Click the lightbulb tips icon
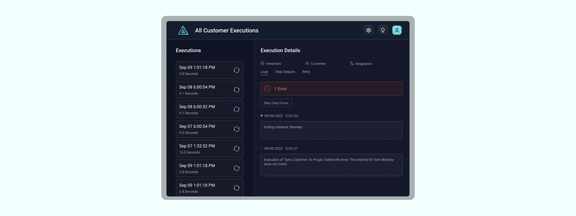 pyautogui.click(x=383, y=30)
